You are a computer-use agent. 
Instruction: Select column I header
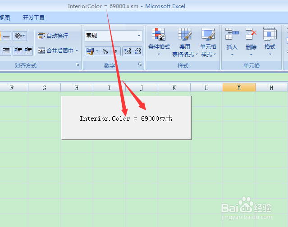tap(109, 87)
